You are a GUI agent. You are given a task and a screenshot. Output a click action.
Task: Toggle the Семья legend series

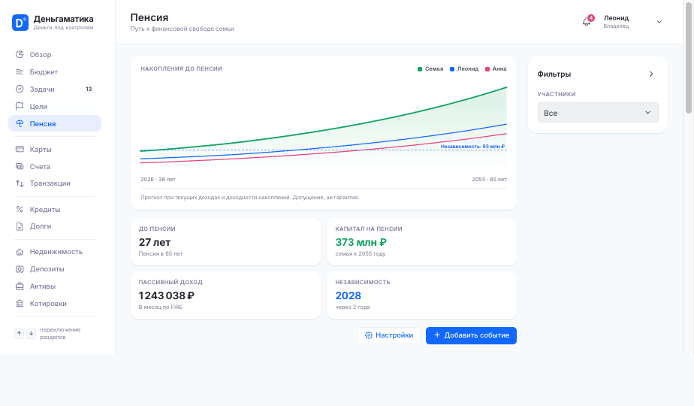(x=430, y=69)
